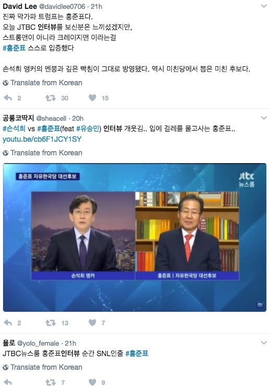Reply to yolo_female's tweet

coord(8,382)
